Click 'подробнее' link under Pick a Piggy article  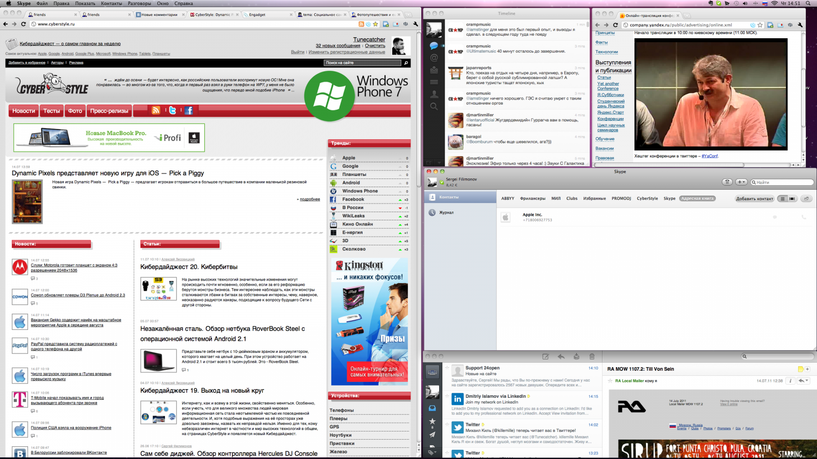point(309,199)
